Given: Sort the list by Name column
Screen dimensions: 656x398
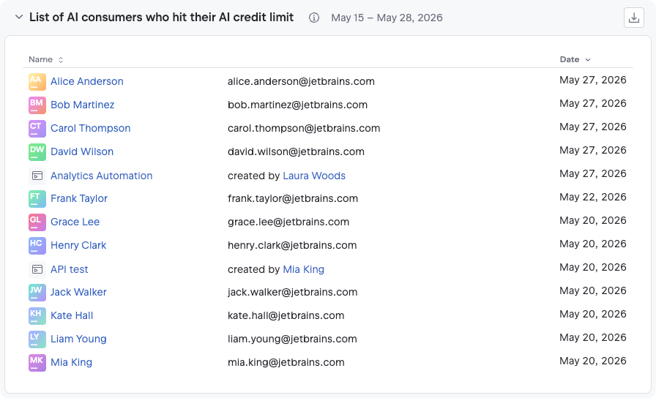Looking at the screenshot, I should (46, 59).
